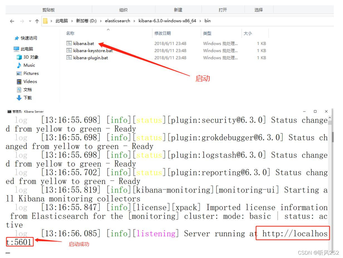This screenshot has width=343, height=258.
Task: Click the Videos film icon
Action: tap(19, 81)
